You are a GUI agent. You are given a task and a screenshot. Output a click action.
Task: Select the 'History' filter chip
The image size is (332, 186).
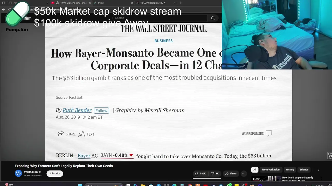(x=290, y=170)
